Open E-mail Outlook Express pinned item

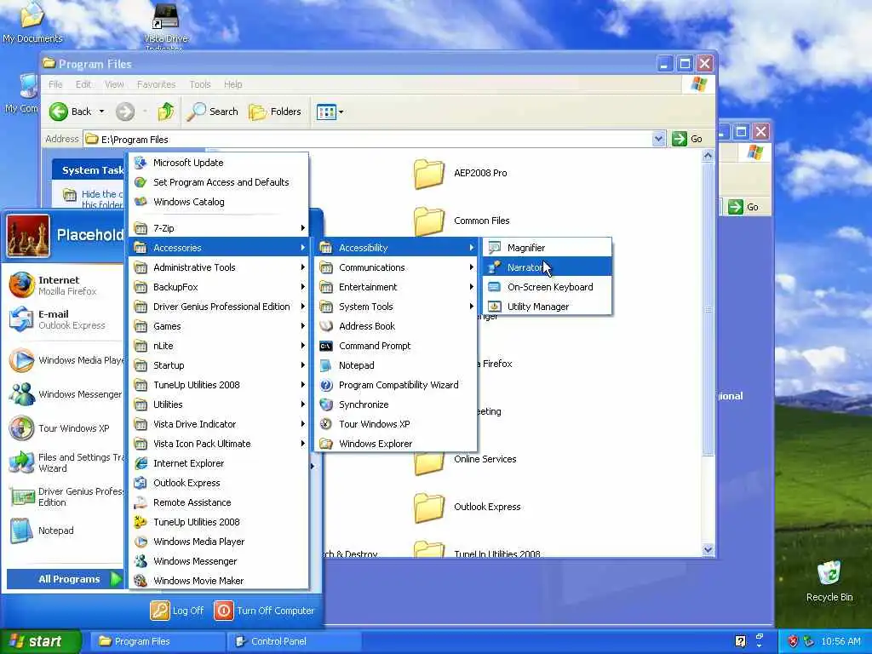tap(65, 319)
